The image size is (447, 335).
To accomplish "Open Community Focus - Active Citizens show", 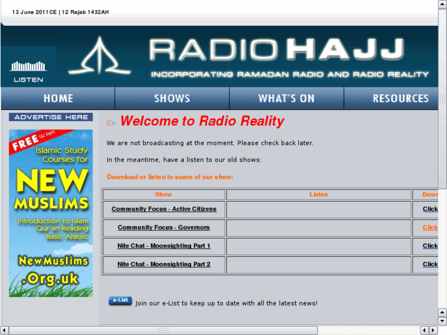I will [x=164, y=209].
